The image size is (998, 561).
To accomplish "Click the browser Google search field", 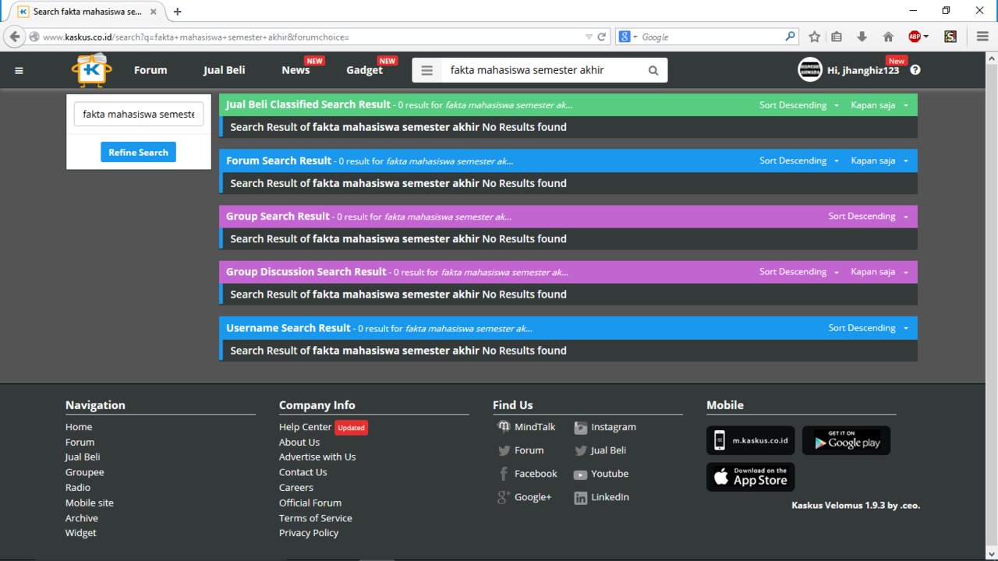I will (x=711, y=37).
